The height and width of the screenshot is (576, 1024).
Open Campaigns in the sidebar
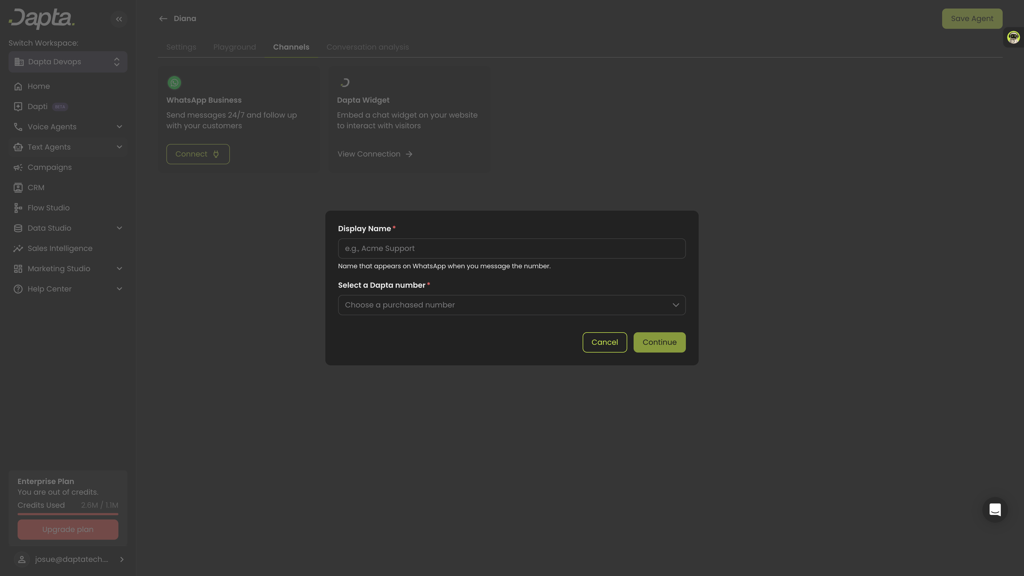click(68, 167)
